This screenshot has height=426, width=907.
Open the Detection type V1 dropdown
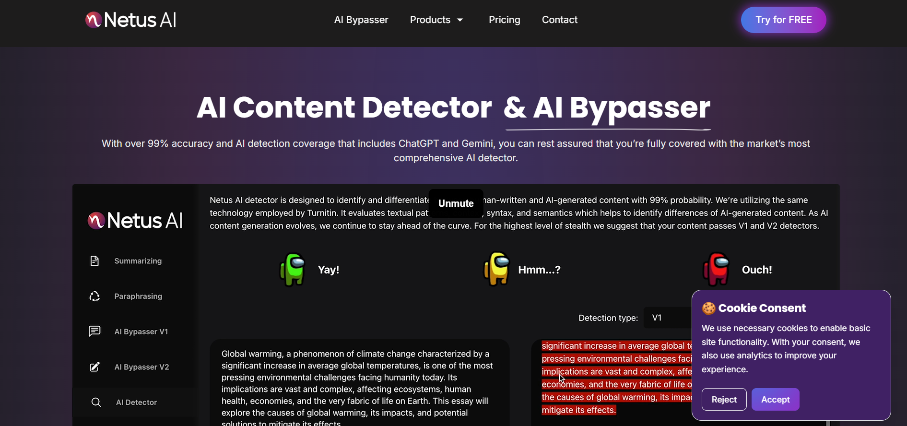(x=668, y=318)
